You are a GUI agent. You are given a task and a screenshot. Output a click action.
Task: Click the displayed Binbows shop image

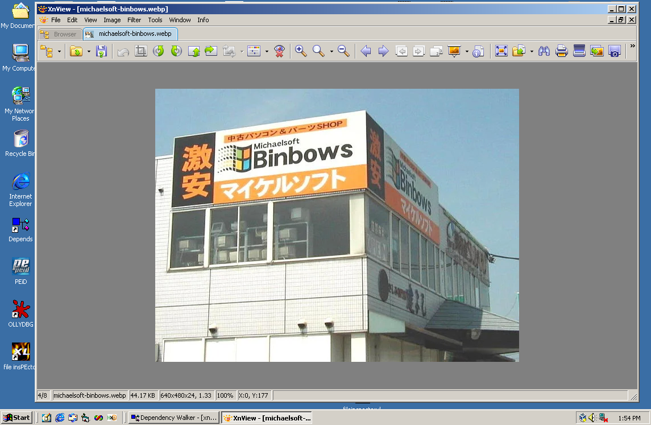[337, 225]
